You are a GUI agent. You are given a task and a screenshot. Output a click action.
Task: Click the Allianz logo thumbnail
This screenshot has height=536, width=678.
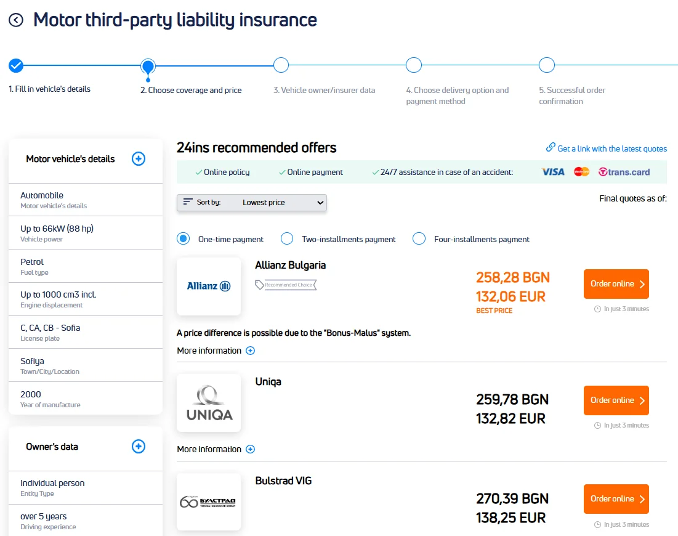click(x=209, y=286)
